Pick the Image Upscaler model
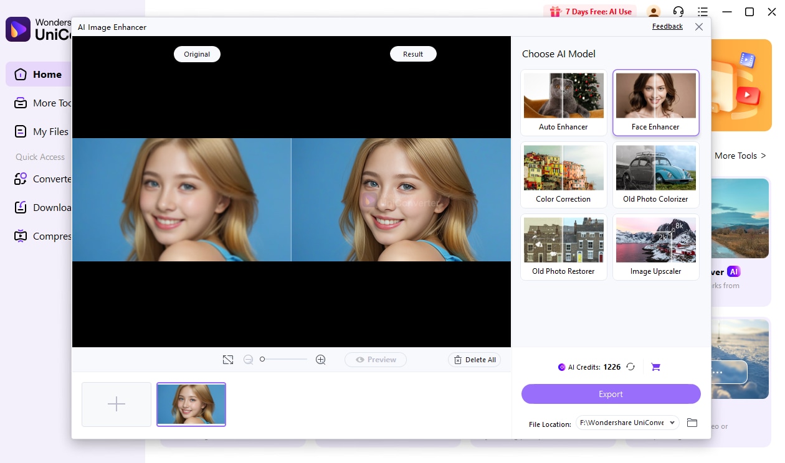 (x=655, y=247)
